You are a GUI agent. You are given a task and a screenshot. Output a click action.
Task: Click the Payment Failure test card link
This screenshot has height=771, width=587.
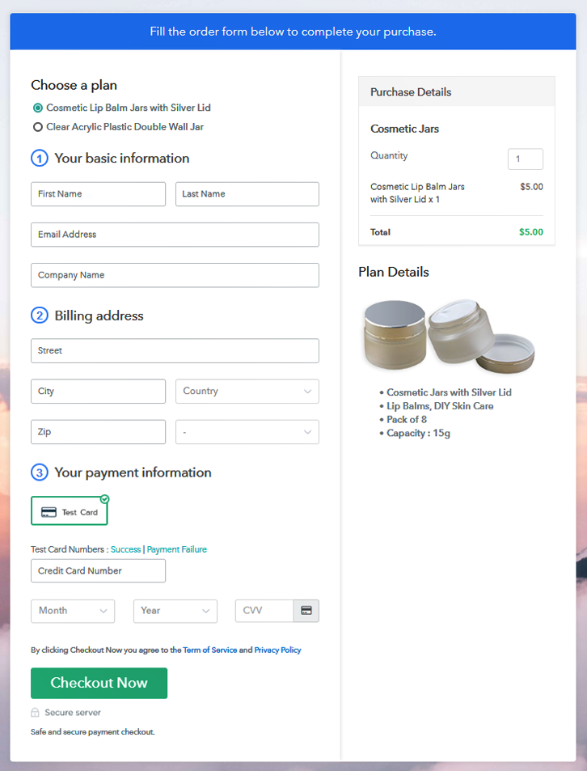176,549
